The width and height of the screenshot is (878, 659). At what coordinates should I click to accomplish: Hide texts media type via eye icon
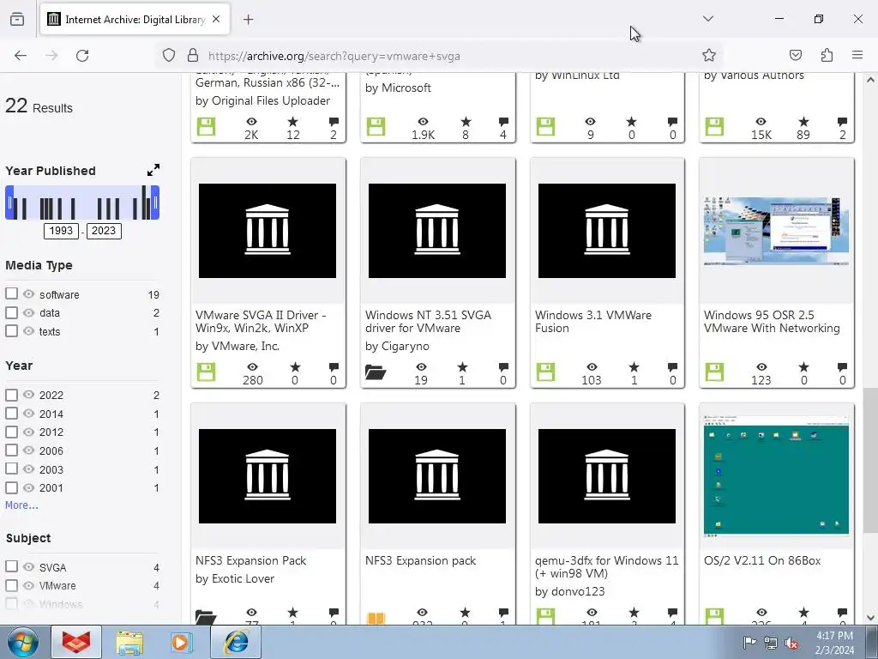[28, 330]
